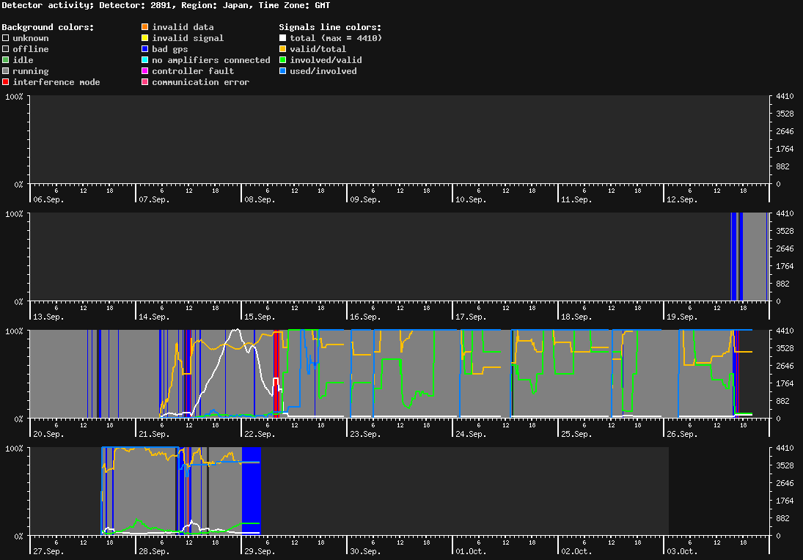Click the white total signals line swatch
The width and height of the screenshot is (803, 560).
[x=283, y=38]
